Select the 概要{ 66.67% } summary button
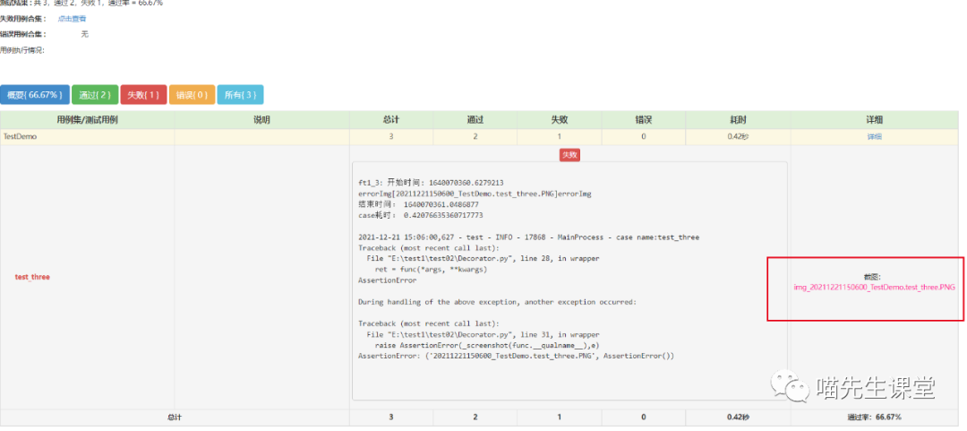The height and width of the screenshot is (431, 967). (35, 94)
